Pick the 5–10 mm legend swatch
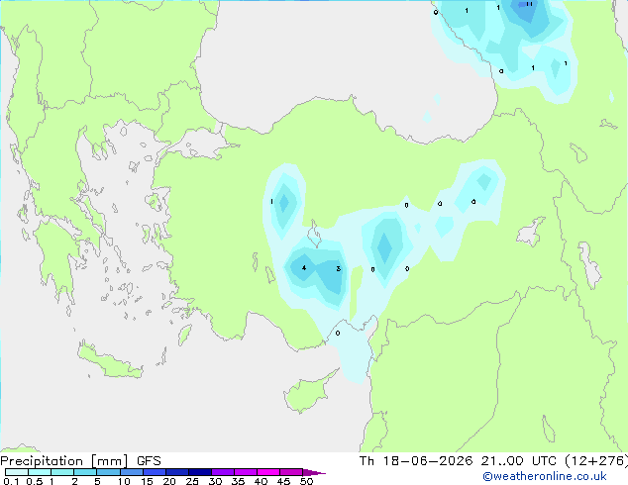Image resolution: width=628 pixels, height=485 pixels. point(108,472)
